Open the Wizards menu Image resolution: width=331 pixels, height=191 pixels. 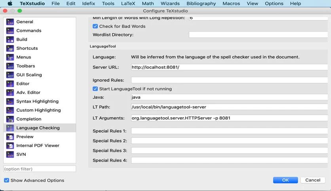[170, 4]
